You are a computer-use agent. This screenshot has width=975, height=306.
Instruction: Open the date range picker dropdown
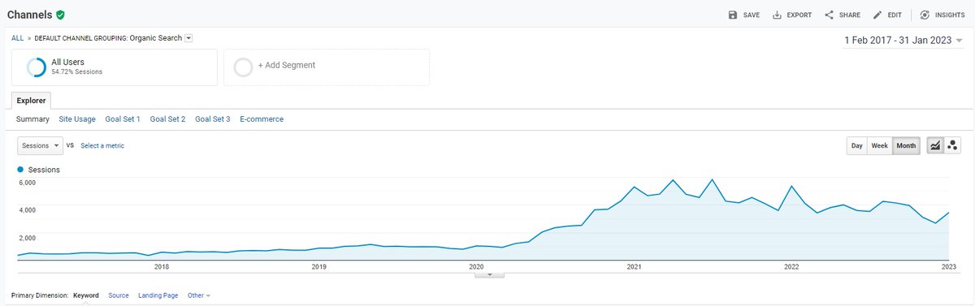tap(903, 40)
